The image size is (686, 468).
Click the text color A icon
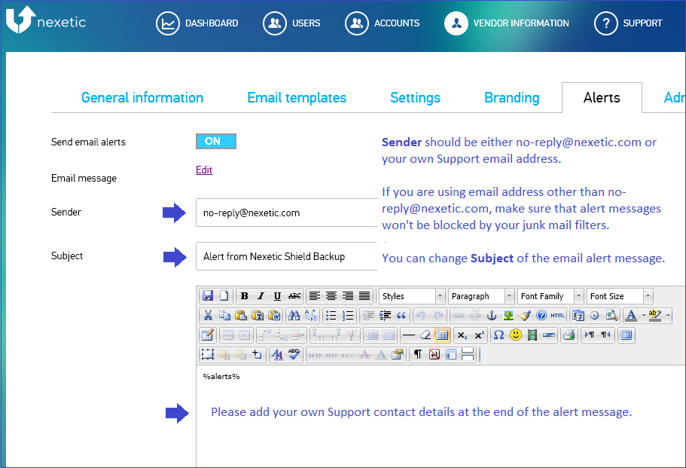pyautogui.click(x=631, y=315)
